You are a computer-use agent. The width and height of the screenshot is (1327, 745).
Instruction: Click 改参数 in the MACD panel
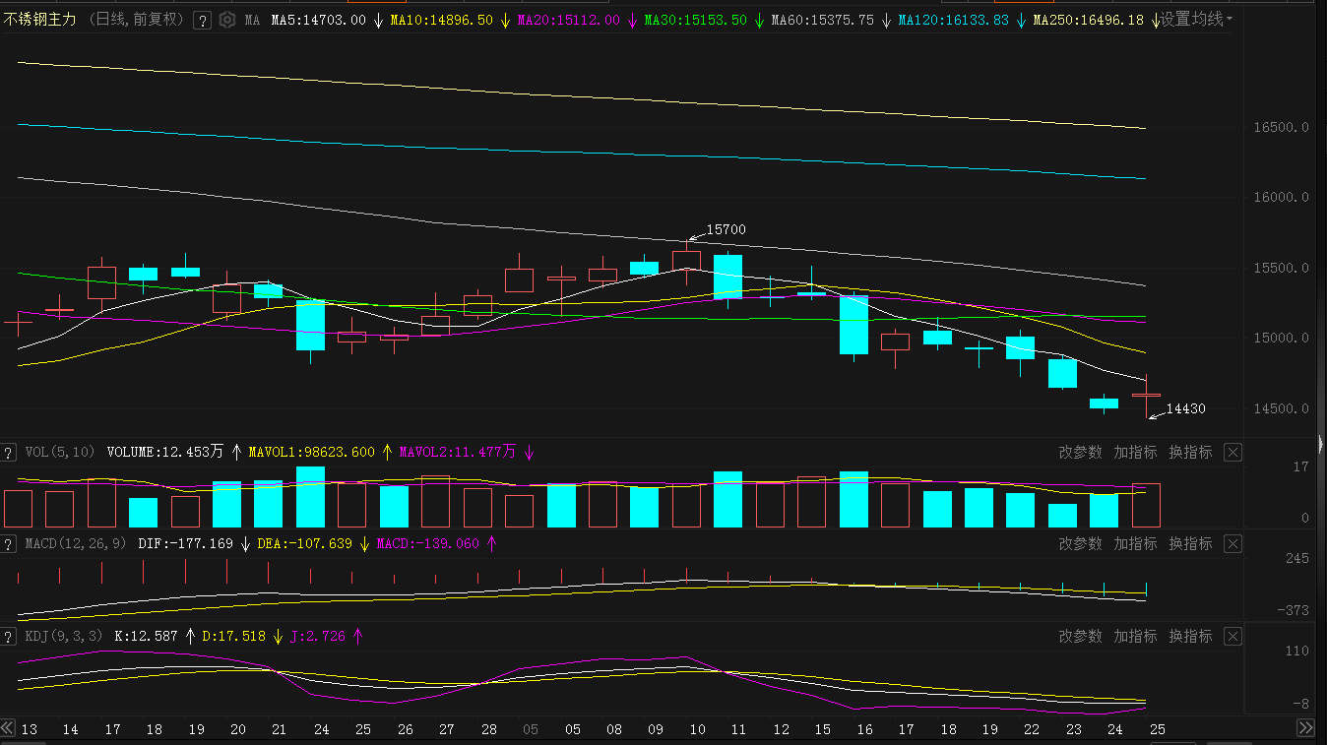click(1080, 544)
